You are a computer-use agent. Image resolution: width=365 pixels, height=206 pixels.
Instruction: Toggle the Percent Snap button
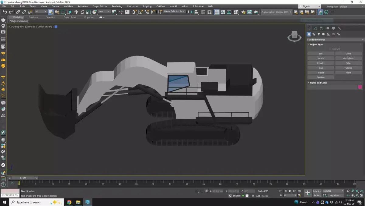point(147,12)
